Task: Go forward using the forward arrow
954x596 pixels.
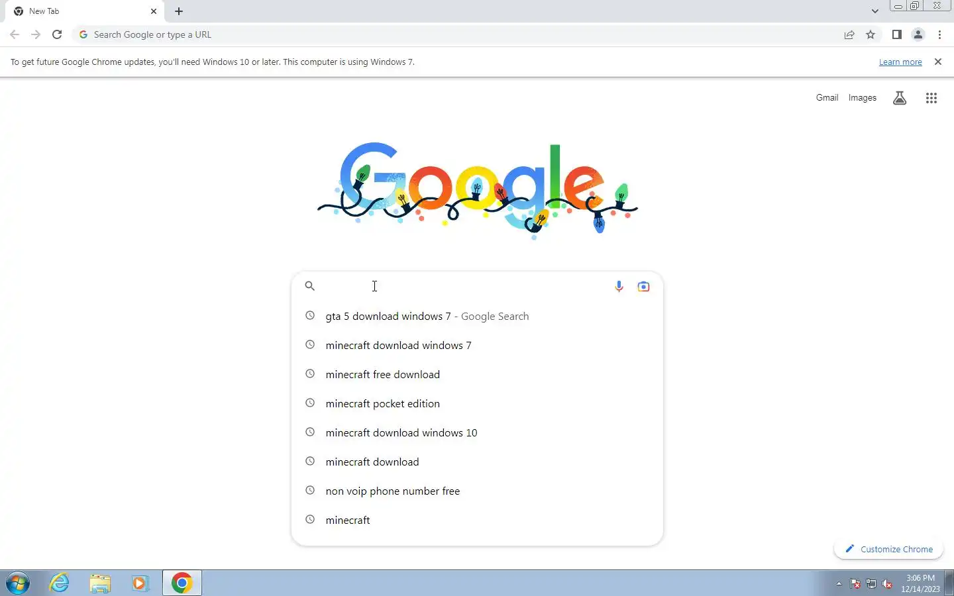Action: (x=36, y=34)
